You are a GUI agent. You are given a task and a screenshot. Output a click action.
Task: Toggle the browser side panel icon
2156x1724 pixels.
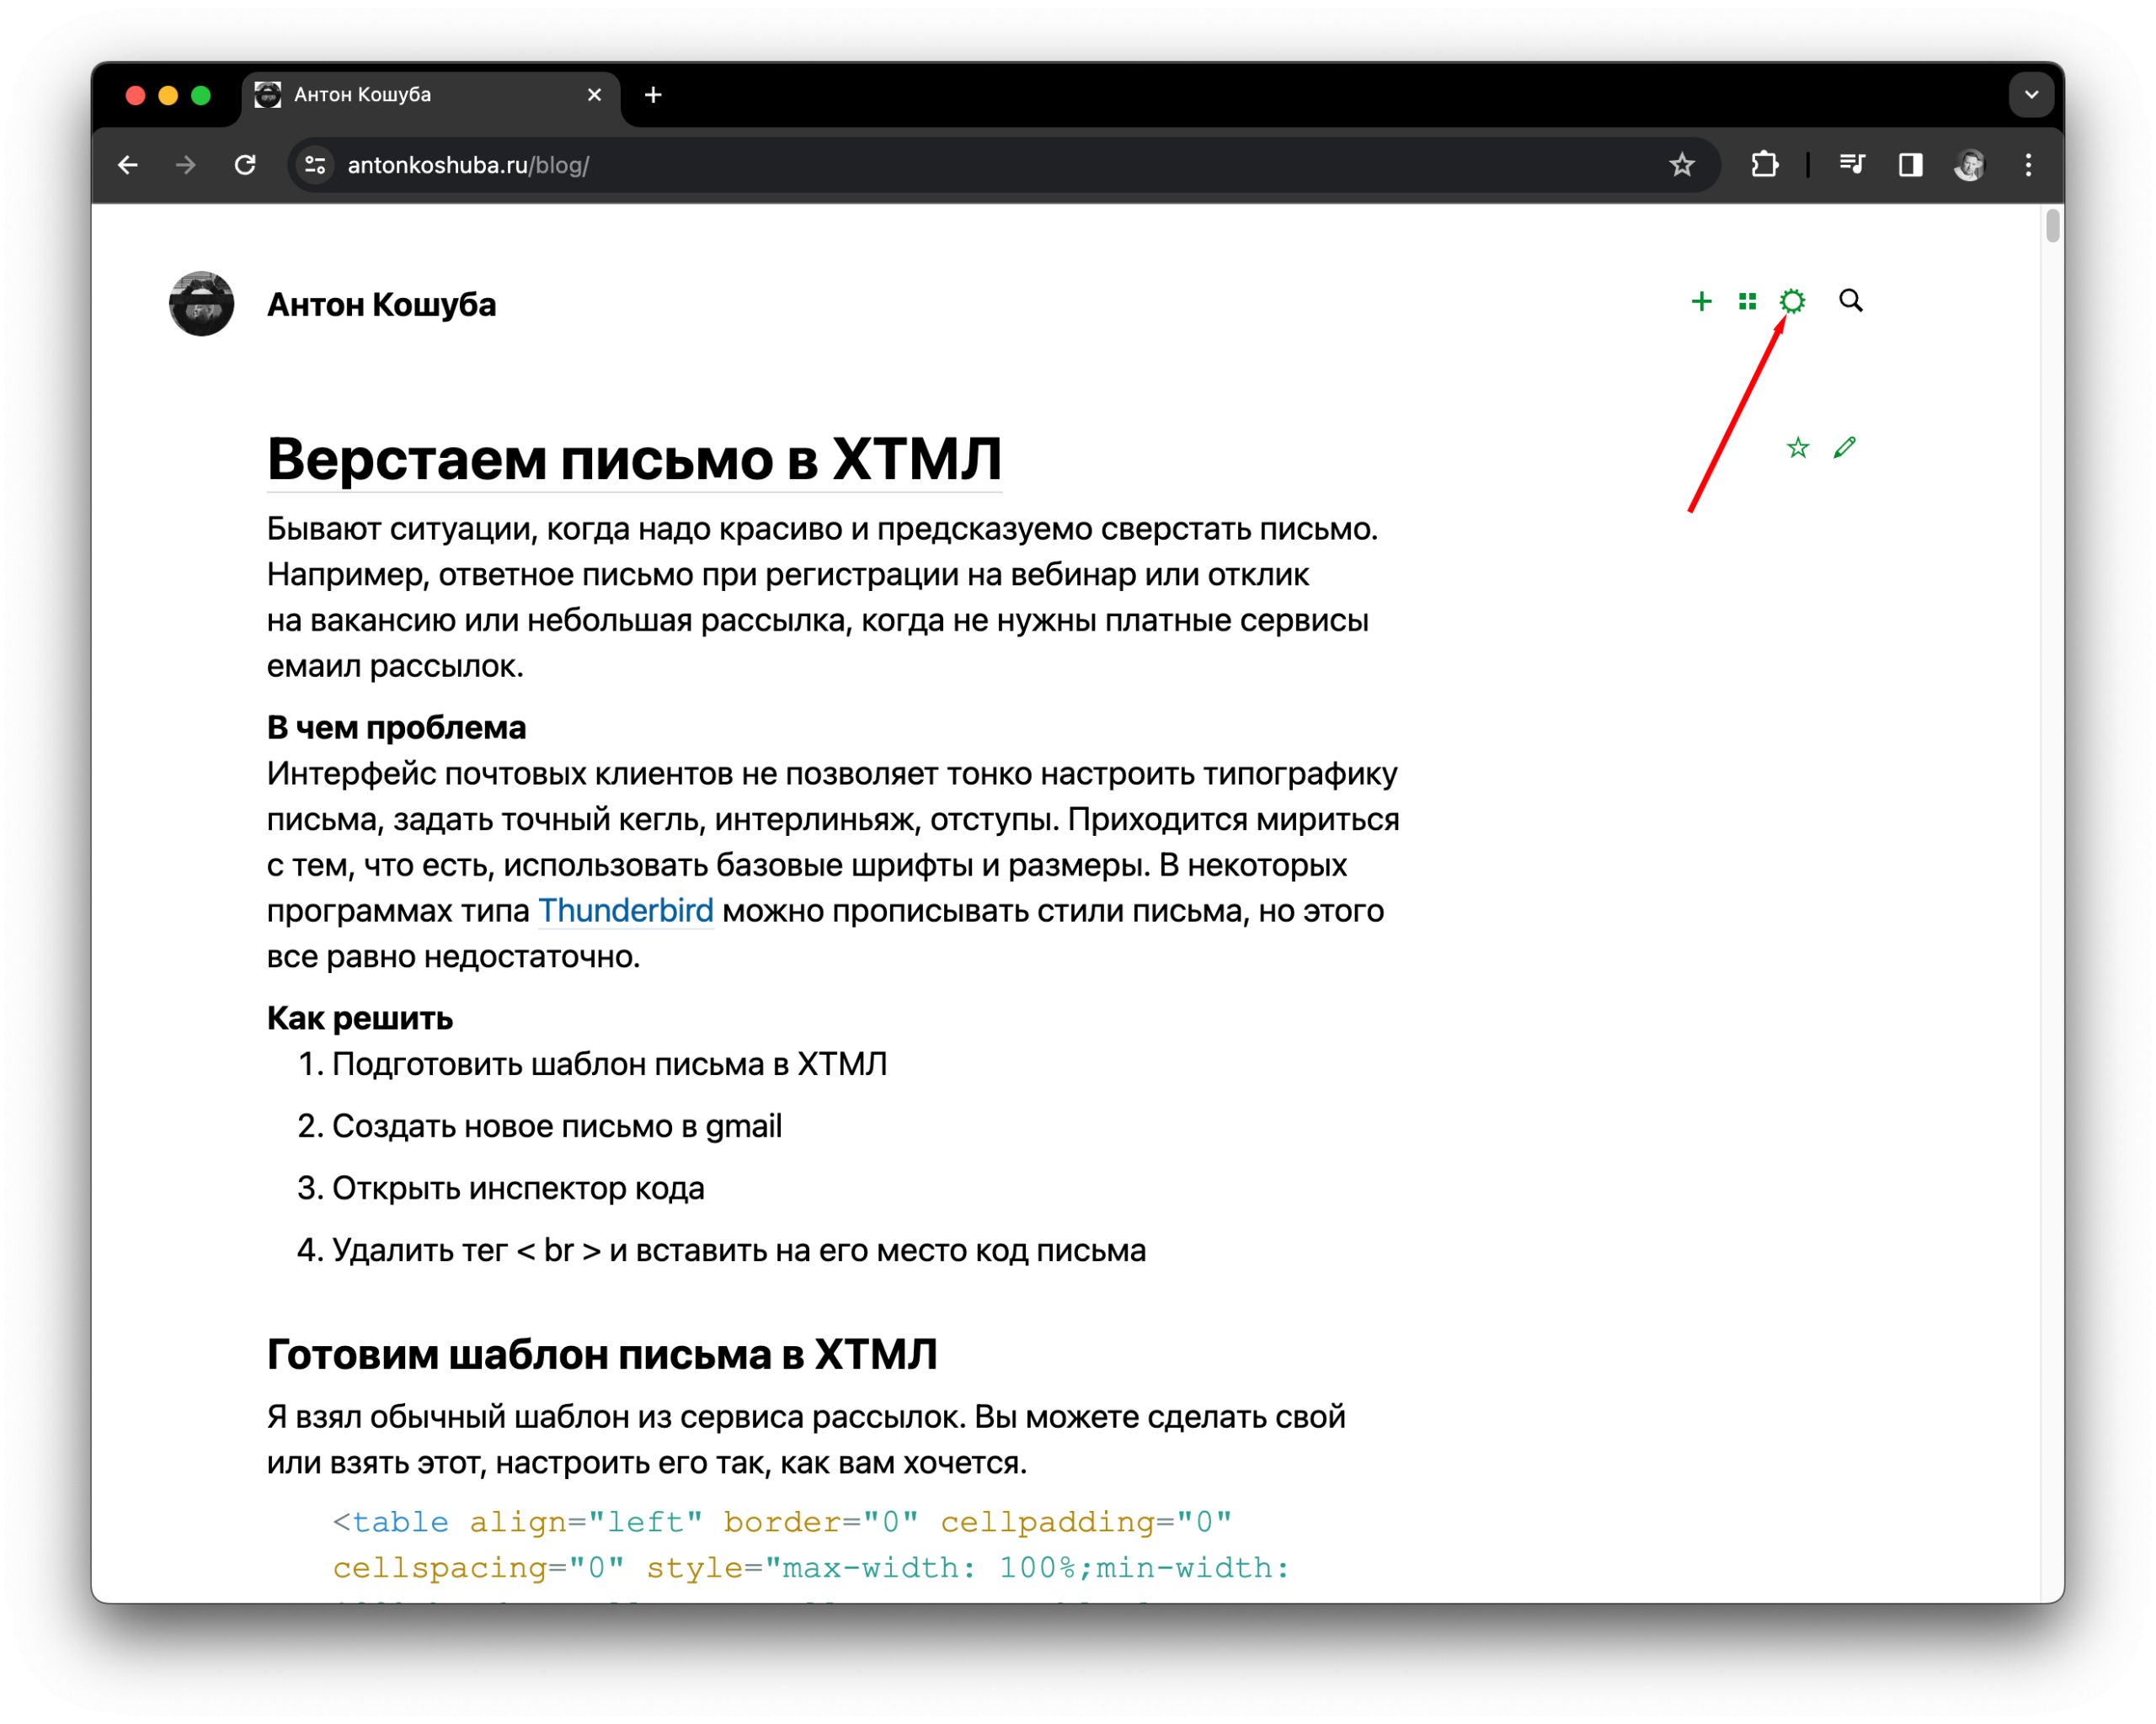point(1911,165)
